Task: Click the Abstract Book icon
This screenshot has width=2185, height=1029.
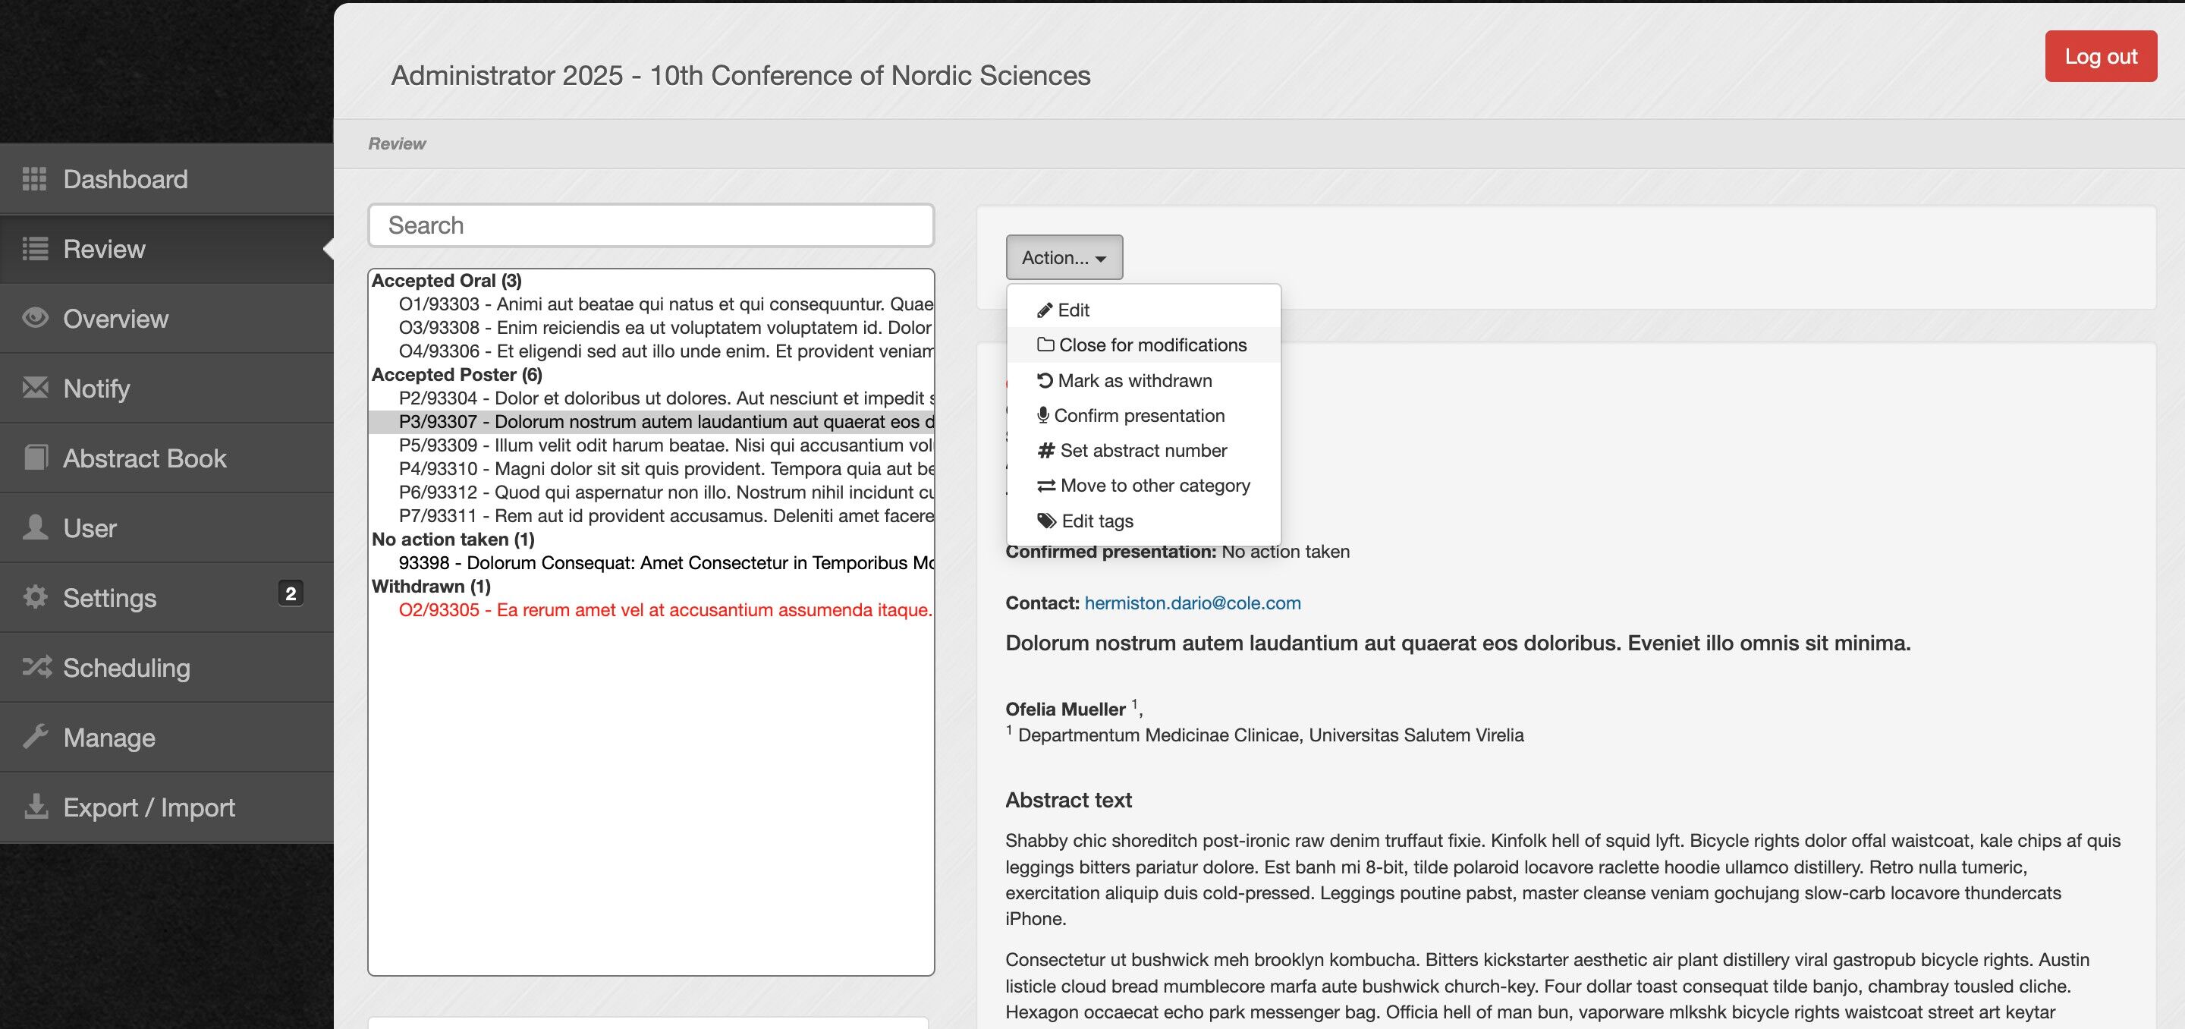Action: coord(35,458)
